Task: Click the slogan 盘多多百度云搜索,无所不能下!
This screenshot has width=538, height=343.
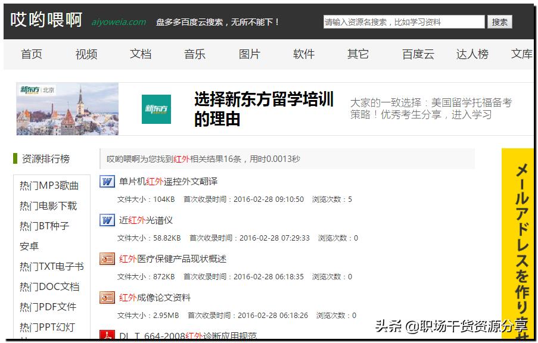Action: (x=218, y=22)
